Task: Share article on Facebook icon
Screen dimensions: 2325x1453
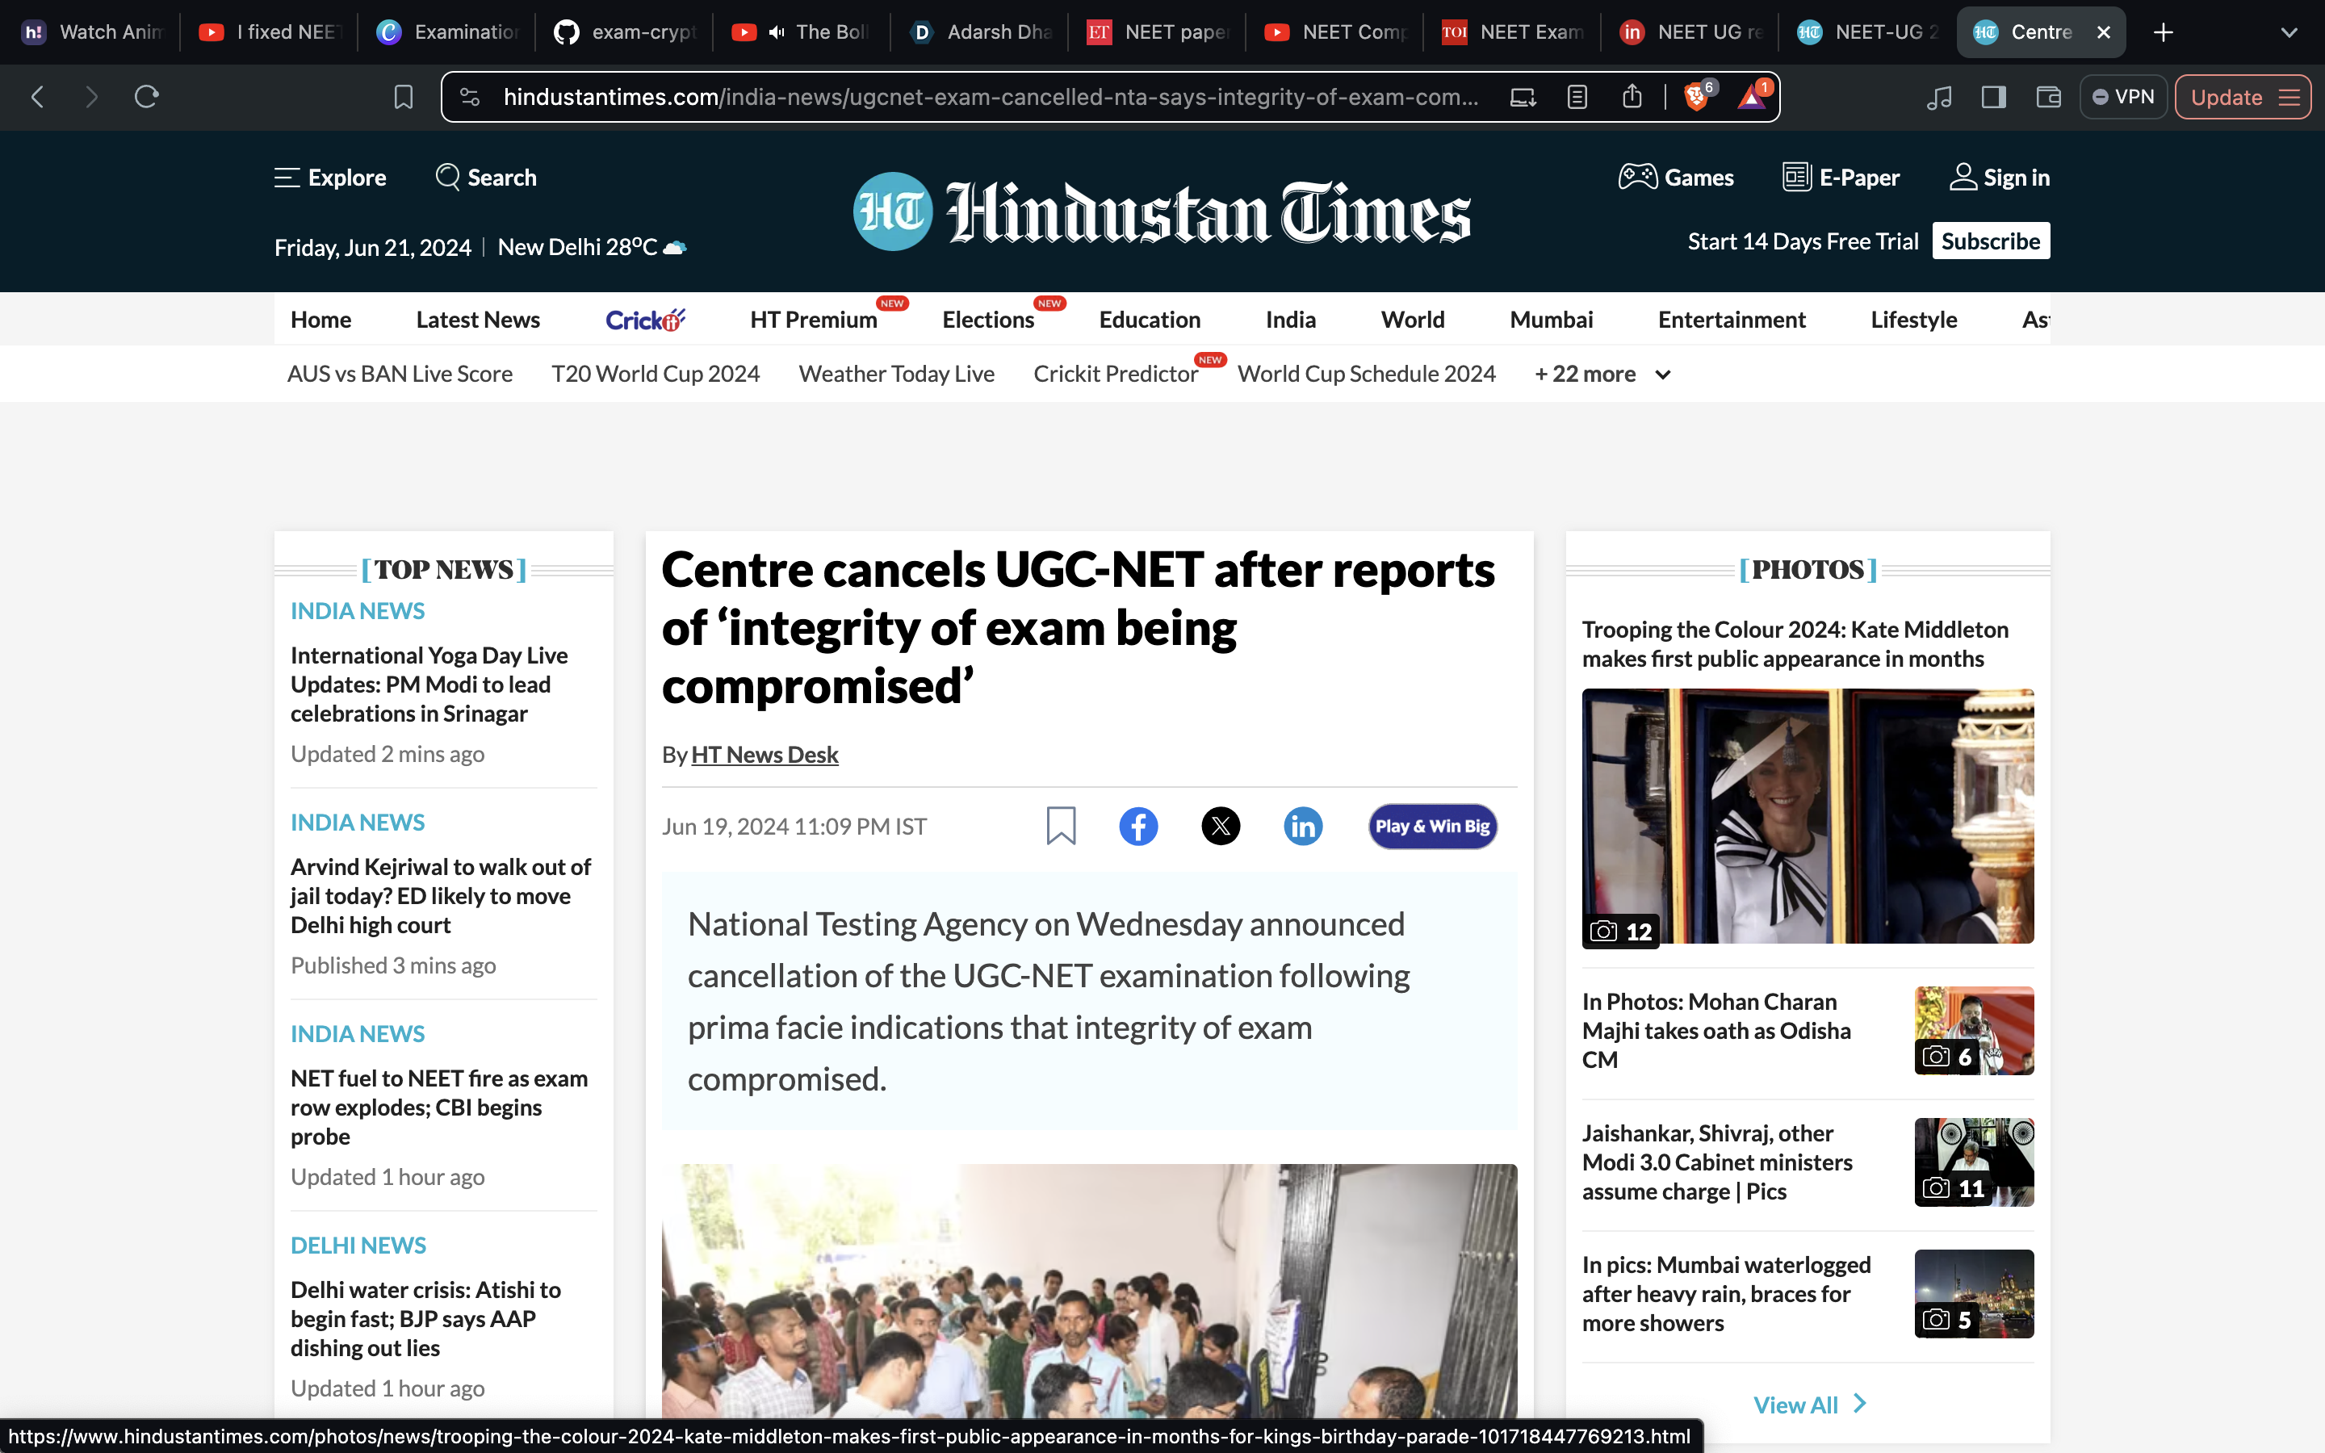Action: pyautogui.click(x=1138, y=827)
